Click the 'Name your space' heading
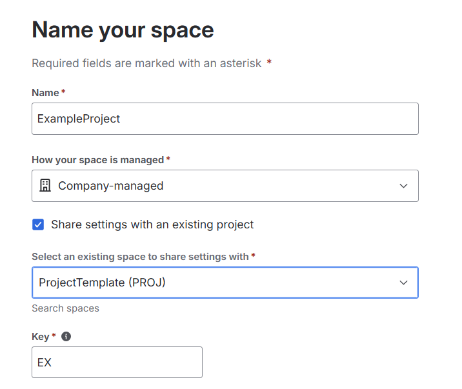Viewport: 462px width, 389px height. (123, 30)
